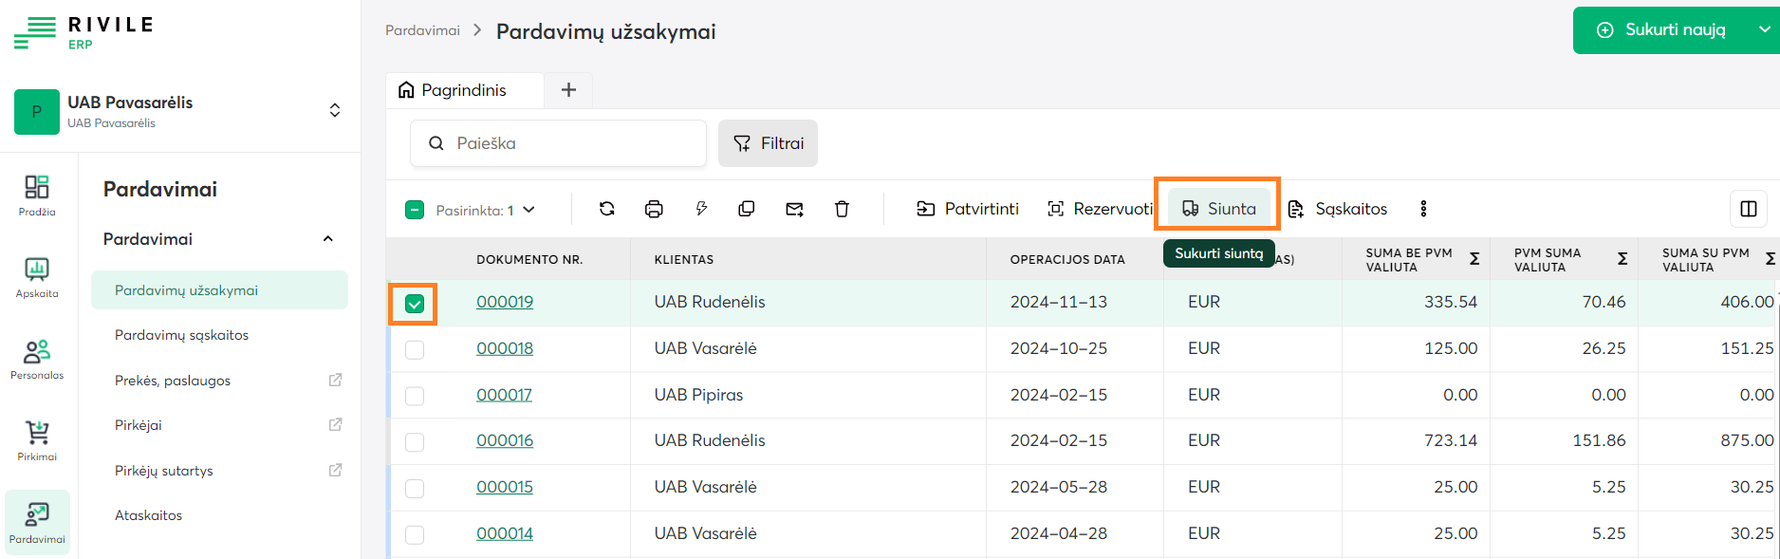This screenshot has height=559, width=1780.
Task: Collapse the Pardavimai menu section
Action: pyautogui.click(x=328, y=239)
